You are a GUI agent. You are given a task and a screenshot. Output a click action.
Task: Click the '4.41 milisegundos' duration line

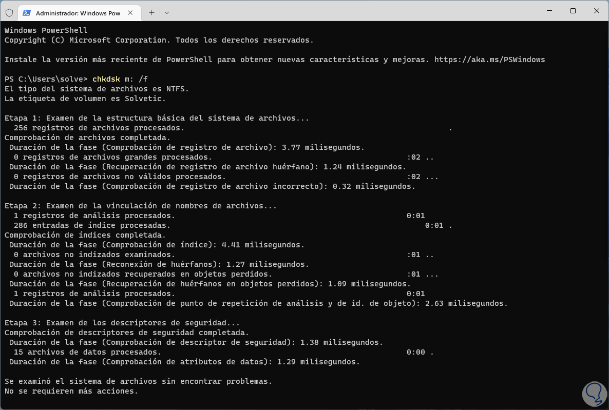157,245
